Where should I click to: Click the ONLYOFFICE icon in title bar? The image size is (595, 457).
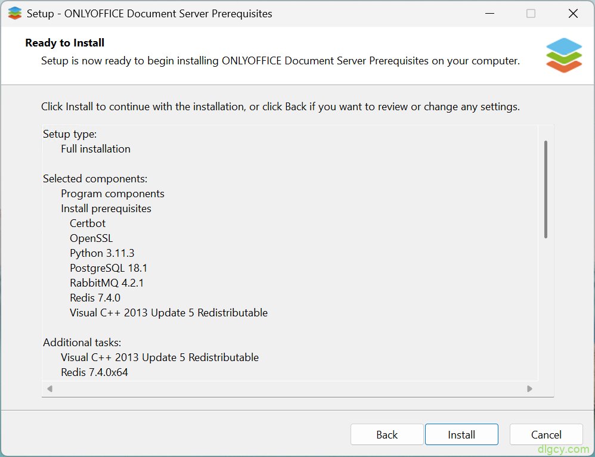15,13
